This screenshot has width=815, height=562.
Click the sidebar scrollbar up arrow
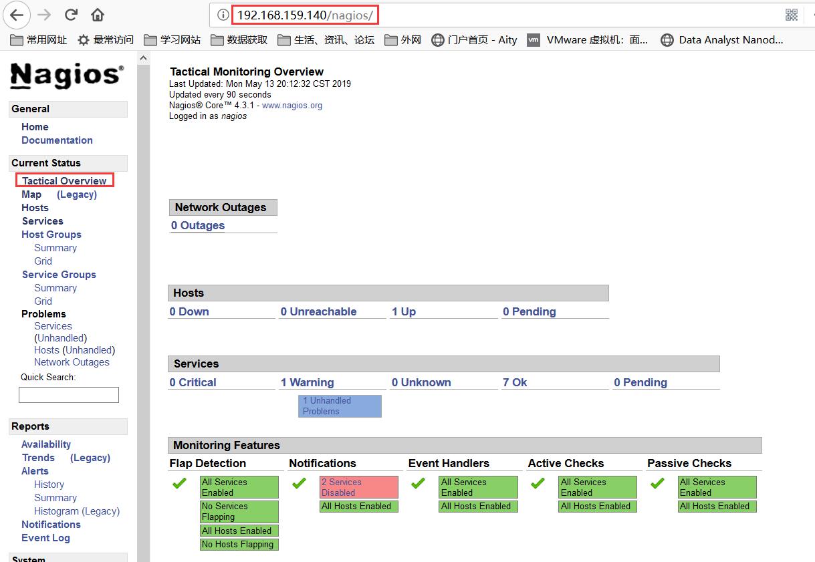click(x=143, y=59)
